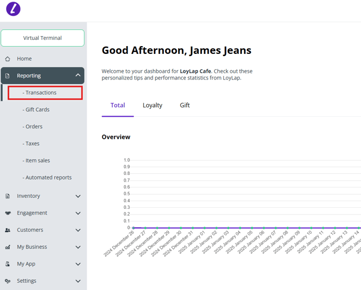This screenshot has width=361, height=290.
Task: Collapse the Reporting section chevron
Action: 78,75
